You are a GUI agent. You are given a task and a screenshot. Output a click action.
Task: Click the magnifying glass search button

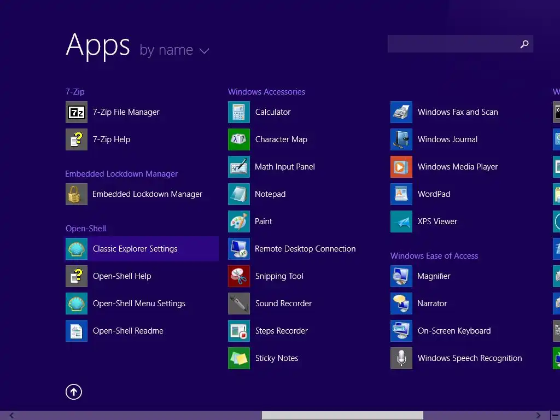[524, 44]
